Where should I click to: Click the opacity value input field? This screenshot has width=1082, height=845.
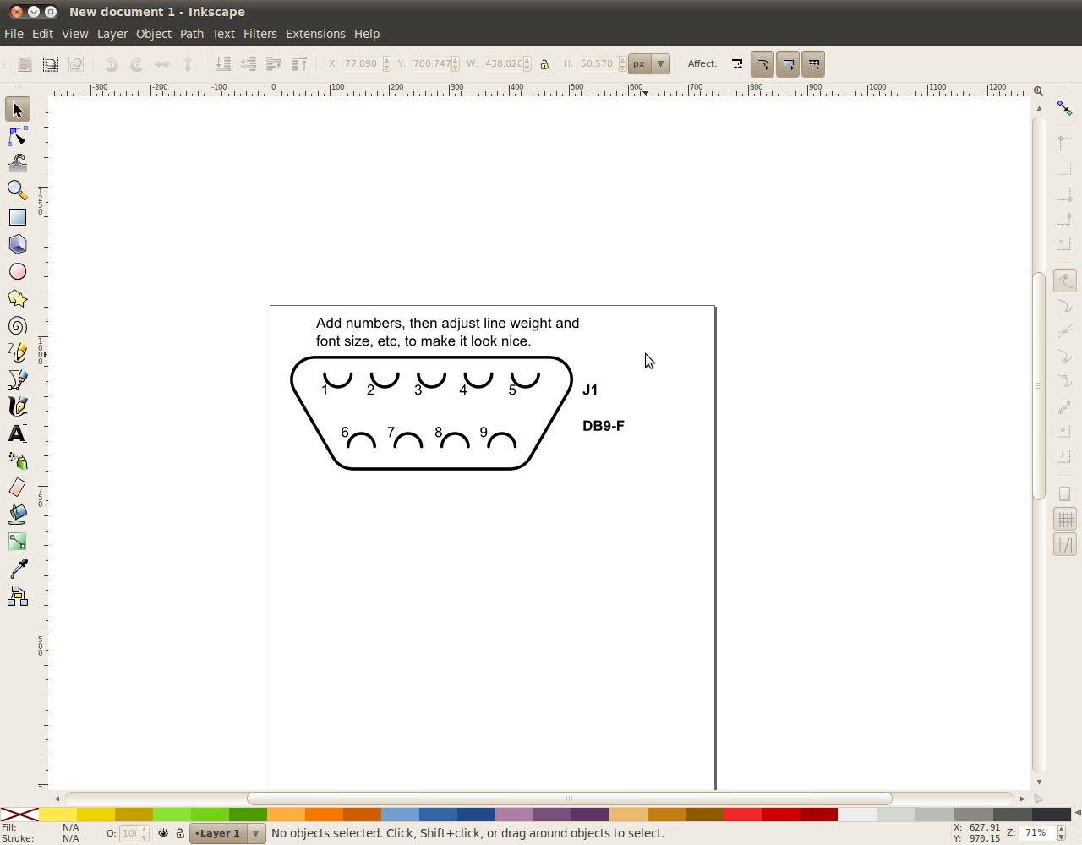[131, 833]
